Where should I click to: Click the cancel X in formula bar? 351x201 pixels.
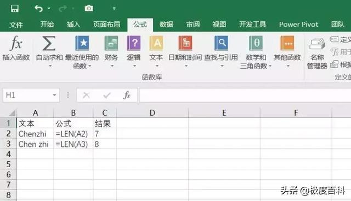[x=87, y=96]
